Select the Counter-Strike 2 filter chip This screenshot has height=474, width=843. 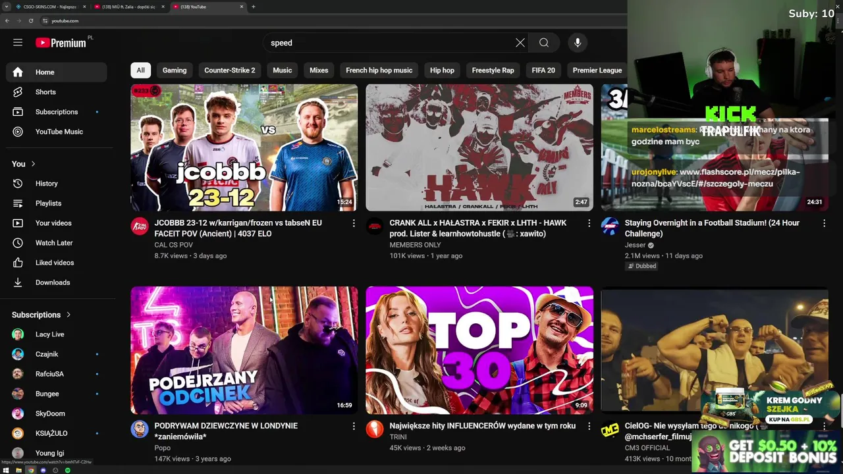pos(230,70)
